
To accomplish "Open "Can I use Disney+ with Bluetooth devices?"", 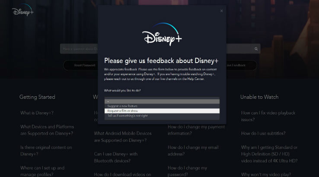I will [116, 157].
